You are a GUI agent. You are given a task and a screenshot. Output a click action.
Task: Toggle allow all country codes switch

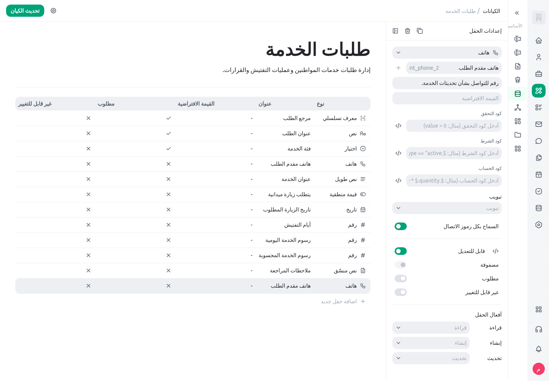coord(401,226)
